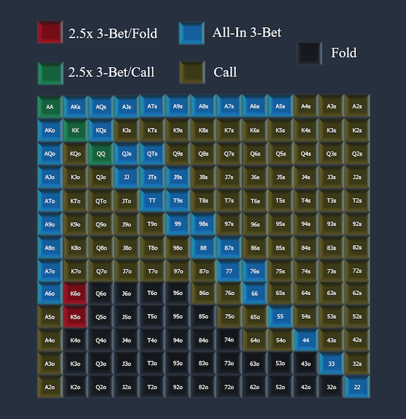Click the 88 pocket pair cell

point(204,248)
